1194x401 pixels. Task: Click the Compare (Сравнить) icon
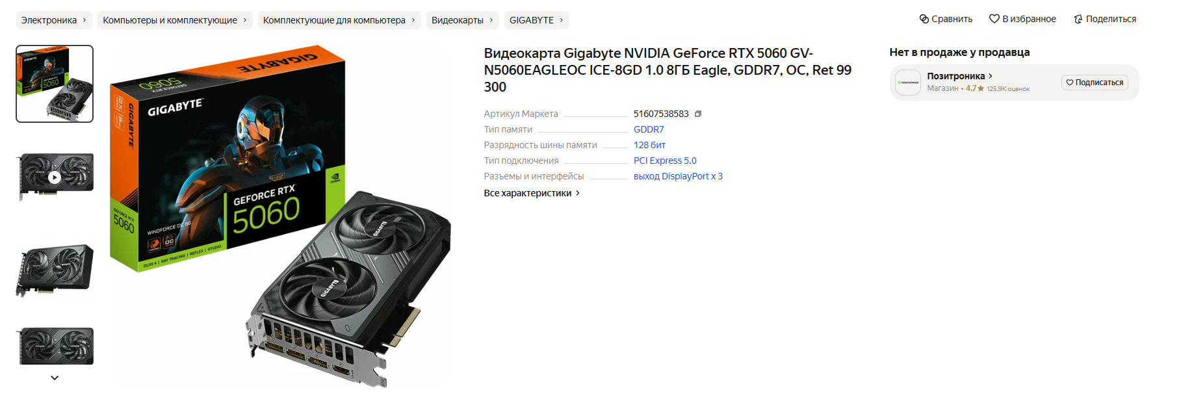[x=924, y=19]
